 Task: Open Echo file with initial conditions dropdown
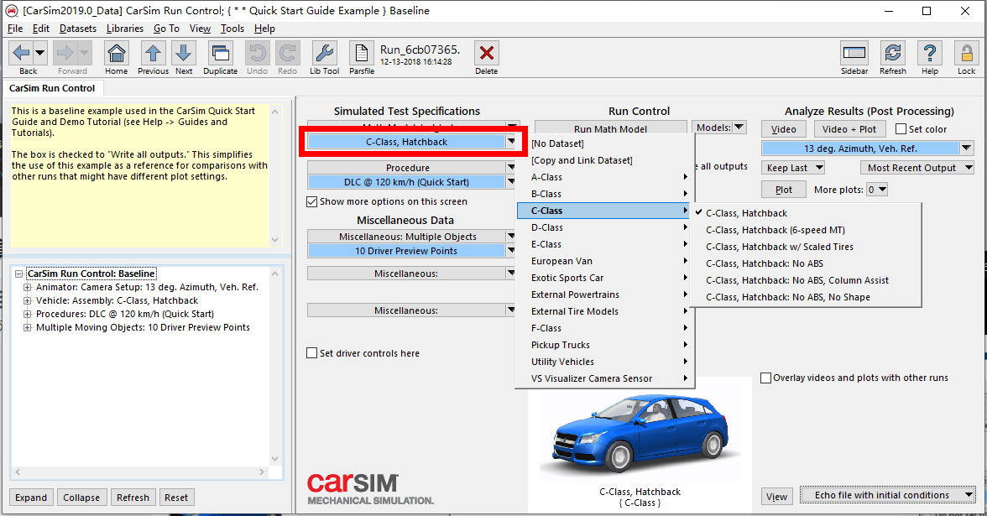click(x=888, y=495)
